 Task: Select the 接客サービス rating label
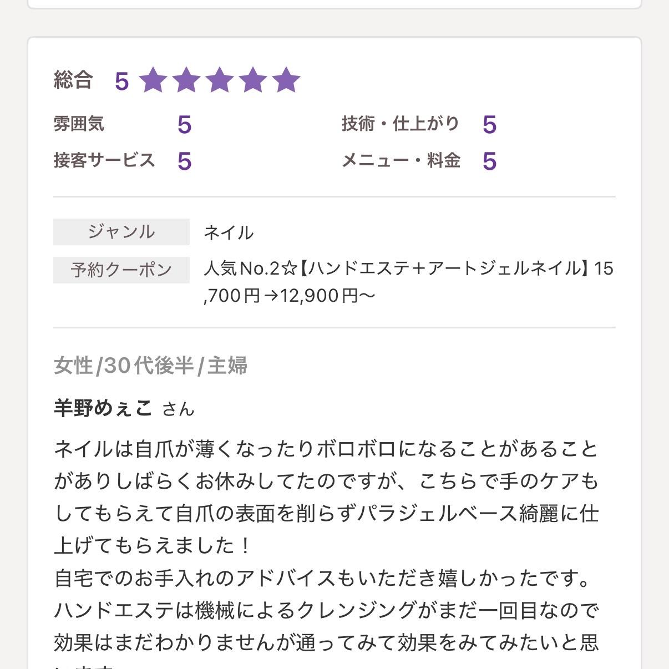(104, 160)
